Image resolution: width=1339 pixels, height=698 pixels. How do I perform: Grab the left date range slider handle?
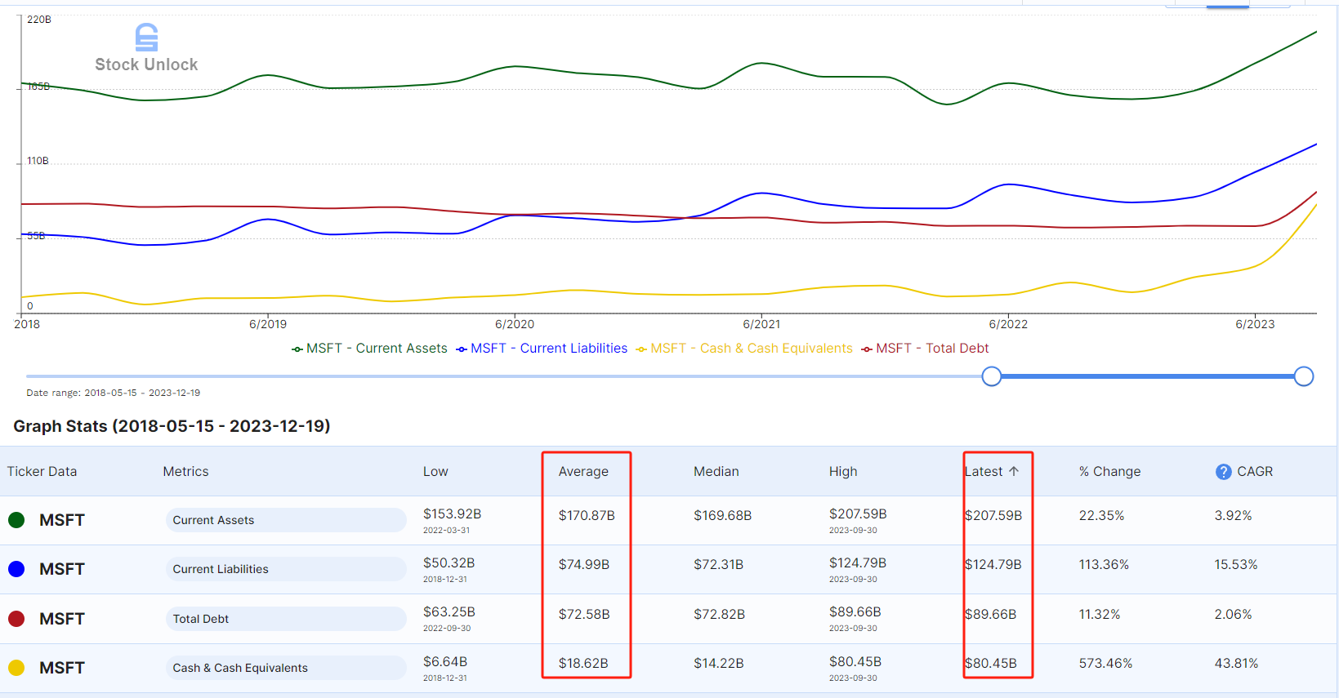point(991,376)
